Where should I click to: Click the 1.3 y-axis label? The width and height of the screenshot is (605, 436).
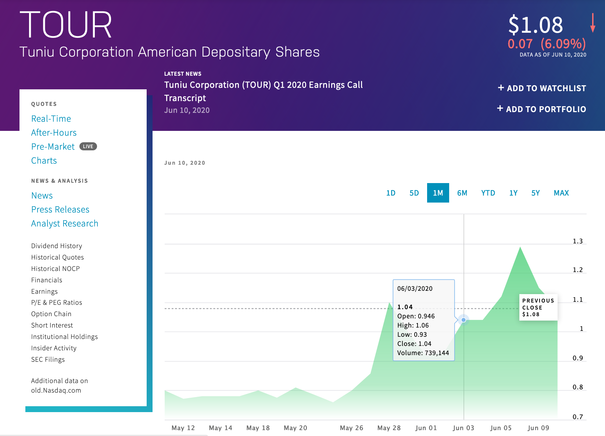(578, 241)
